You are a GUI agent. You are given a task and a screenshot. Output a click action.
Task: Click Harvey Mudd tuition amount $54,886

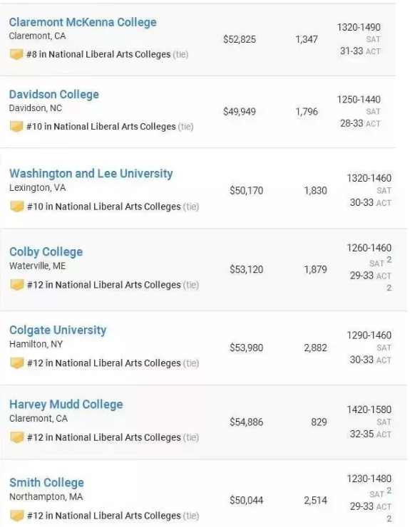[247, 422]
